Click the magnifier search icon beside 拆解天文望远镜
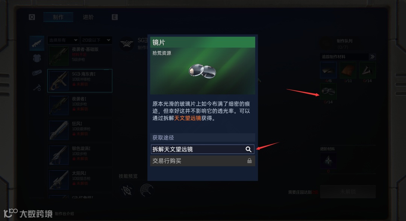The height and width of the screenshot is (221, 406). [248, 149]
